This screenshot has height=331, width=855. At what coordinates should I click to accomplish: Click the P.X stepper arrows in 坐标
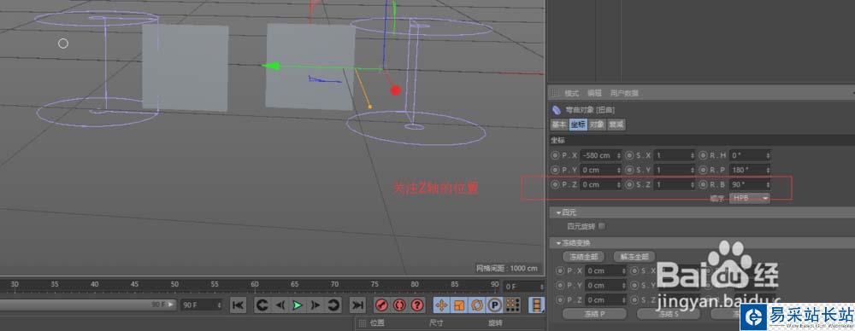pos(619,155)
